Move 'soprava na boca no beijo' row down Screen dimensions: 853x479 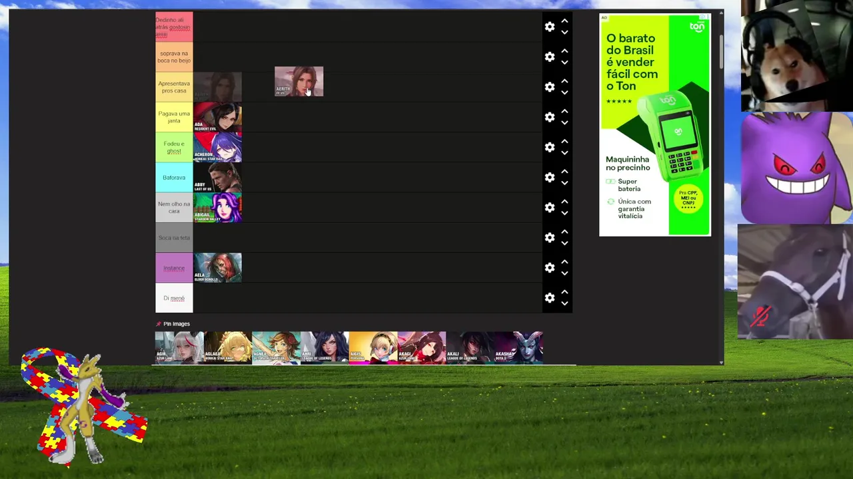point(564,63)
